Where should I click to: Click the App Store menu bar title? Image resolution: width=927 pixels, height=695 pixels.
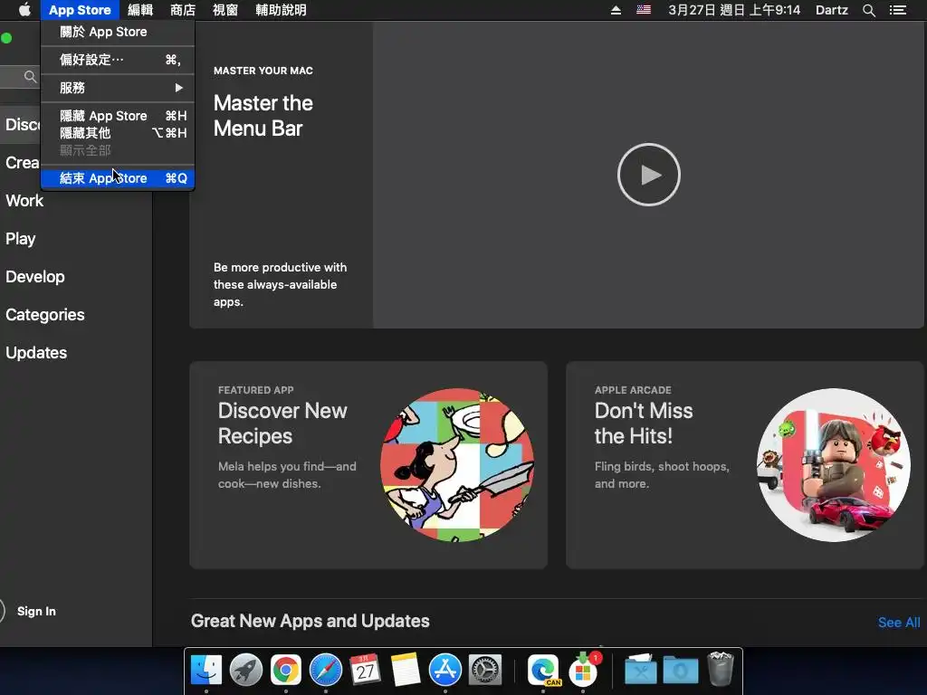coord(80,10)
